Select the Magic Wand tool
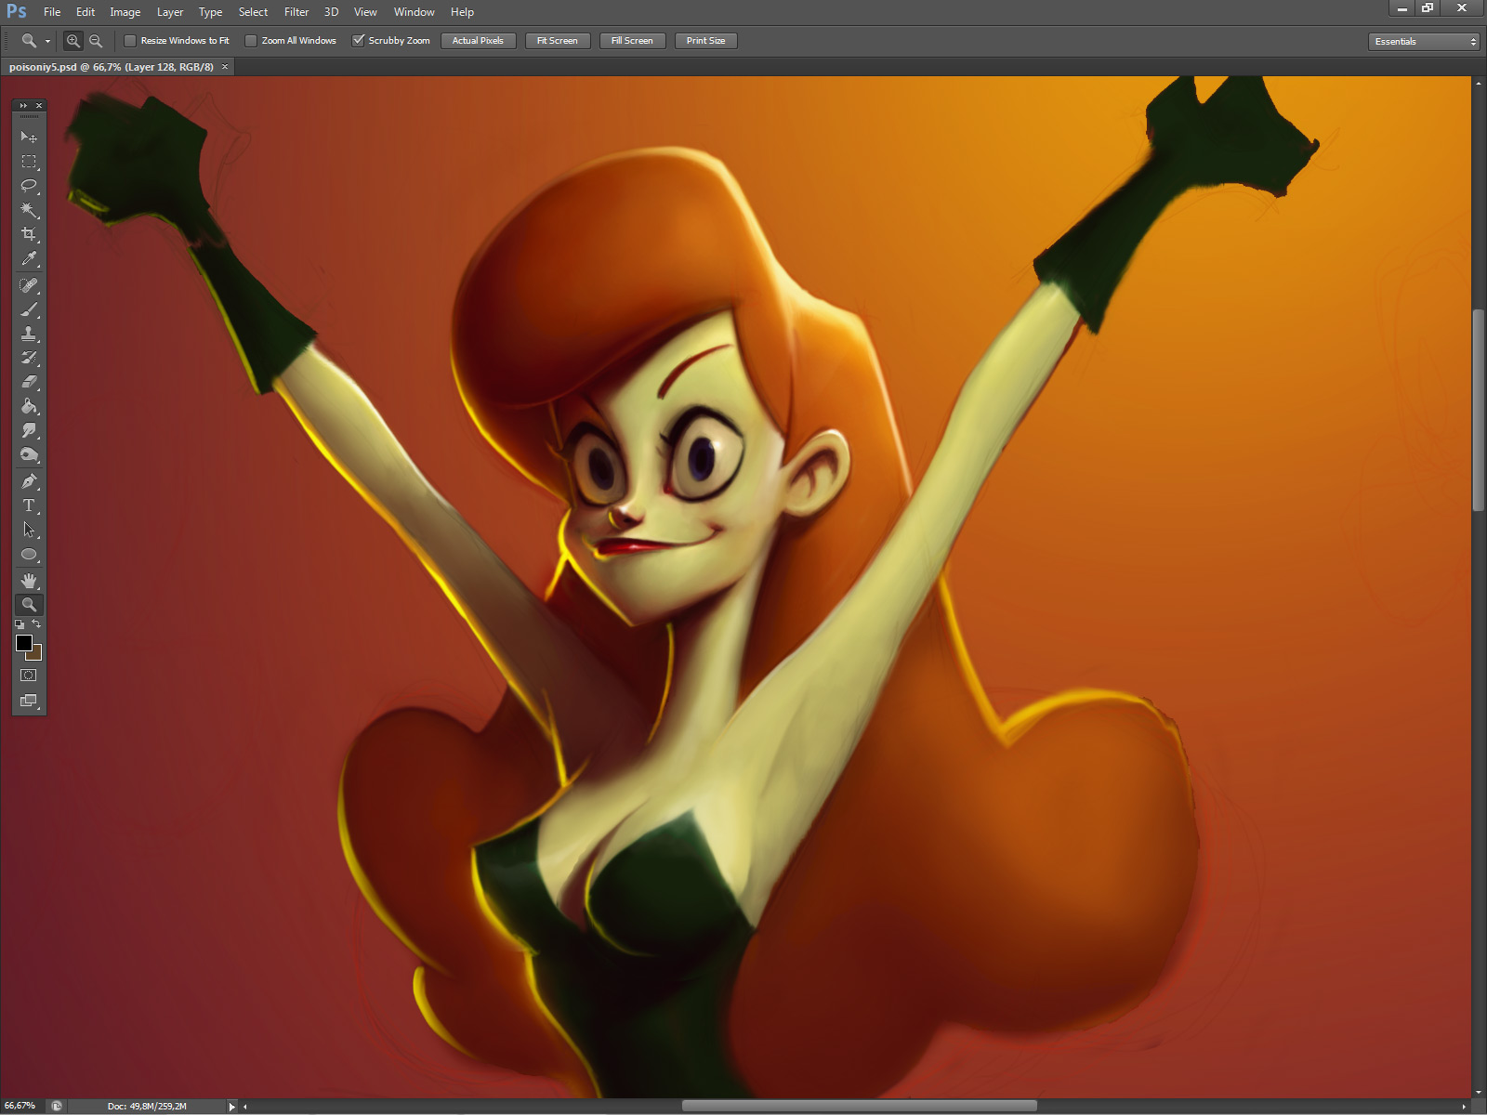The height and width of the screenshot is (1115, 1487). tap(29, 209)
